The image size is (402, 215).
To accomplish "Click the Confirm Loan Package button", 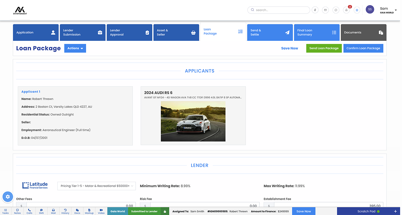I will pos(363,48).
